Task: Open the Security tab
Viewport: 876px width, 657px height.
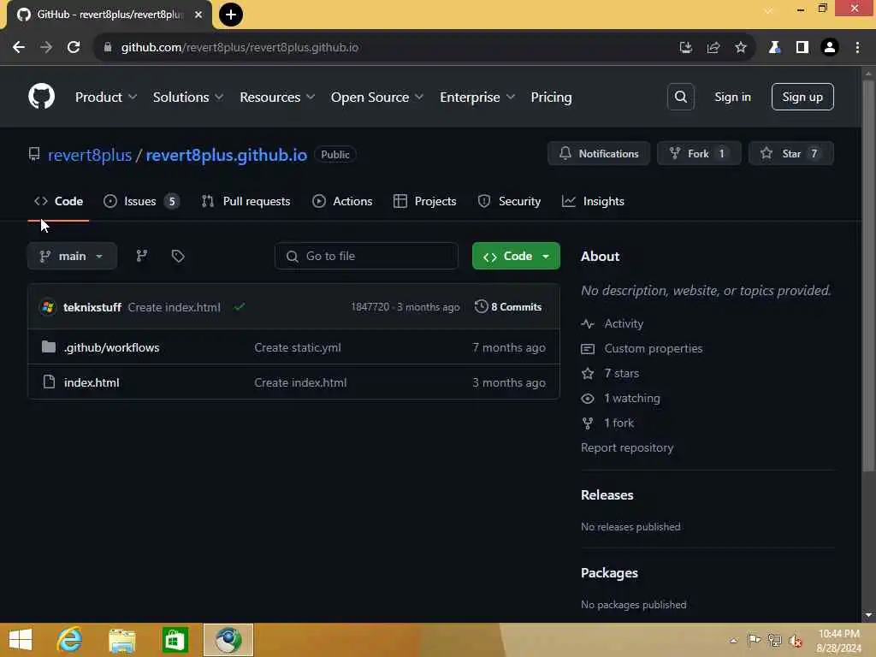Action: click(x=509, y=201)
